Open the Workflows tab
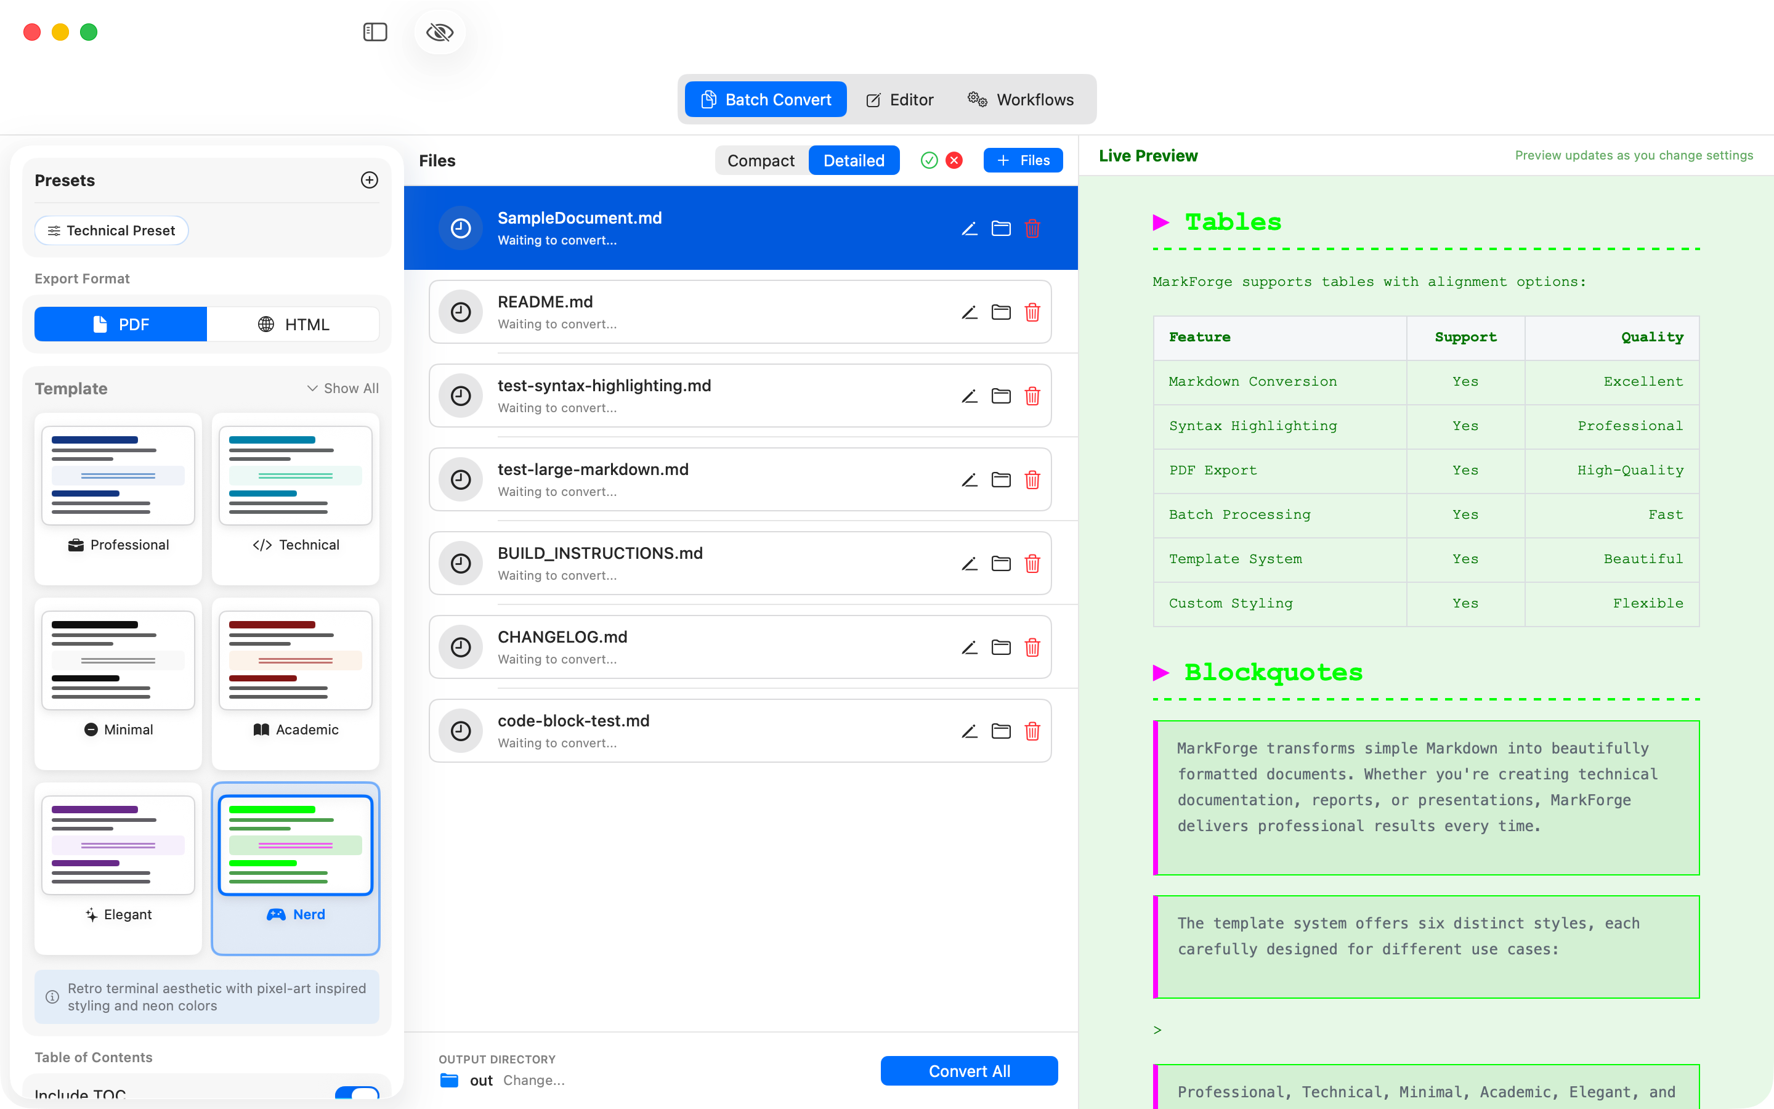 (x=1021, y=99)
